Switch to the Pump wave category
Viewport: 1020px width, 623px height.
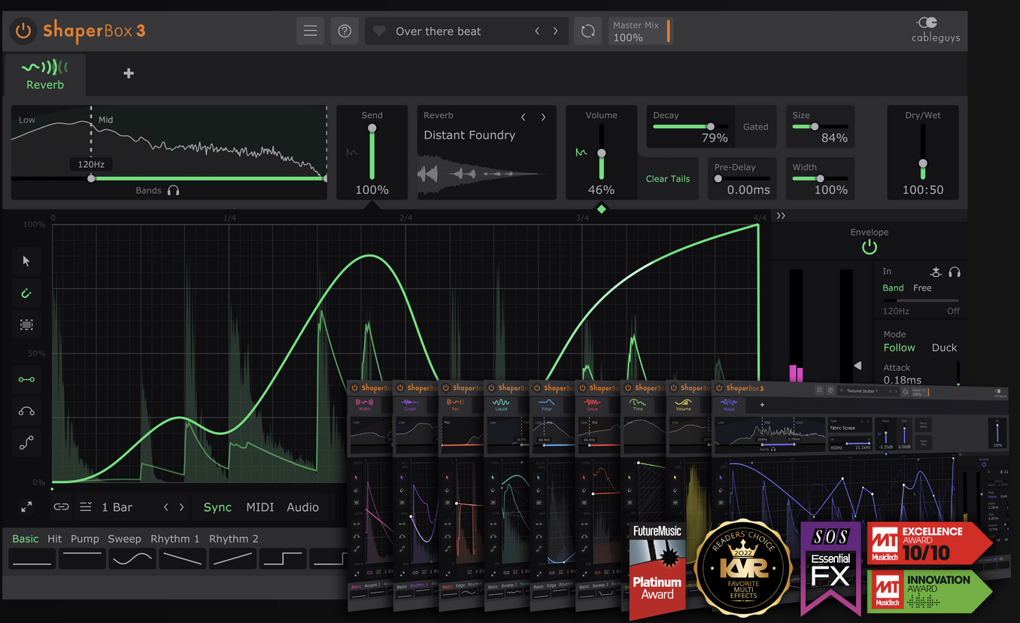(x=85, y=539)
